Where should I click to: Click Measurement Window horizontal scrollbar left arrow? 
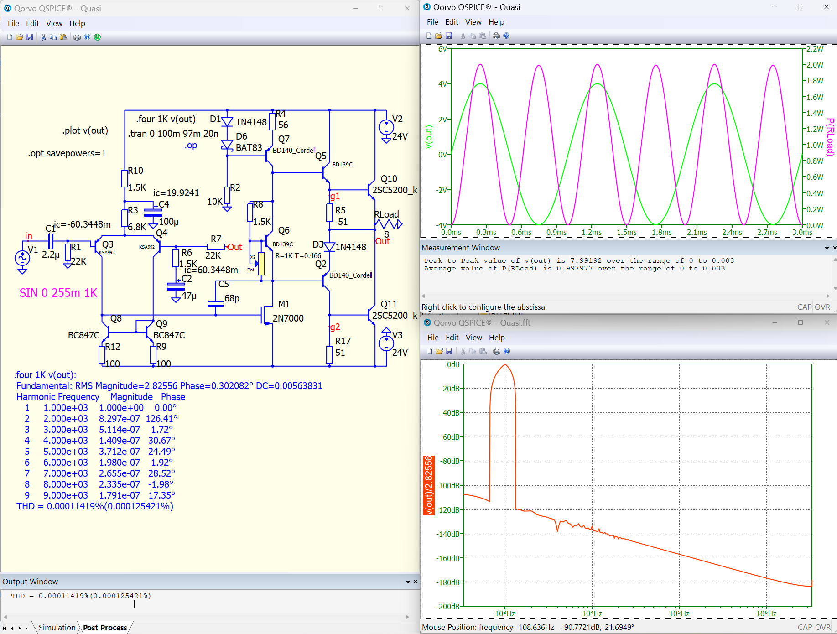tap(423, 296)
